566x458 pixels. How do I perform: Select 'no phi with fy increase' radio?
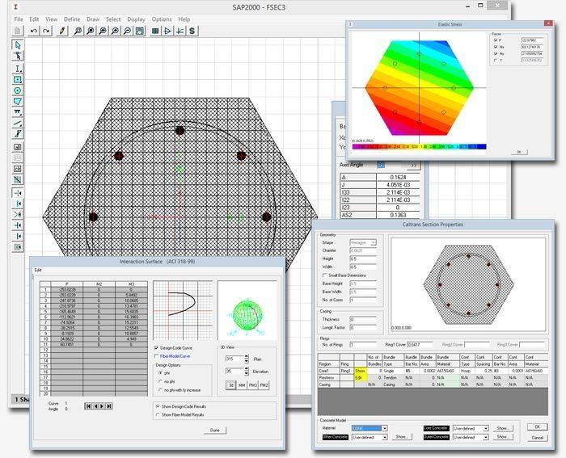tap(161, 390)
